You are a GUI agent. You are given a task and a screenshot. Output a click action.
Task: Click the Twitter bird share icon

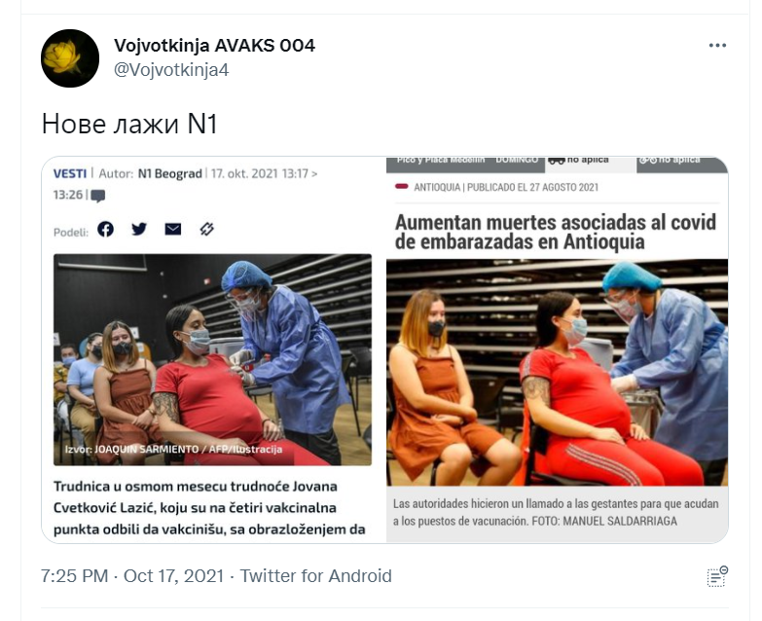(x=139, y=229)
